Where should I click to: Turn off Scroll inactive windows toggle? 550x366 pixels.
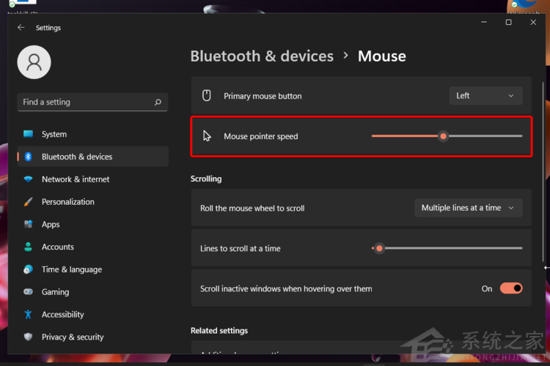(511, 288)
